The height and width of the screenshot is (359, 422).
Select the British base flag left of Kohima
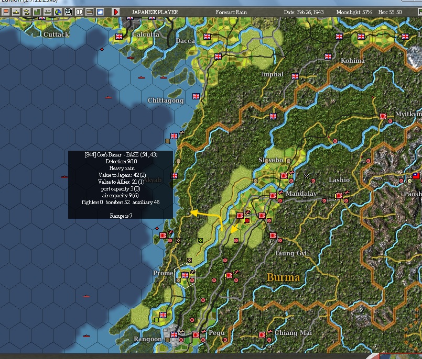328,57
